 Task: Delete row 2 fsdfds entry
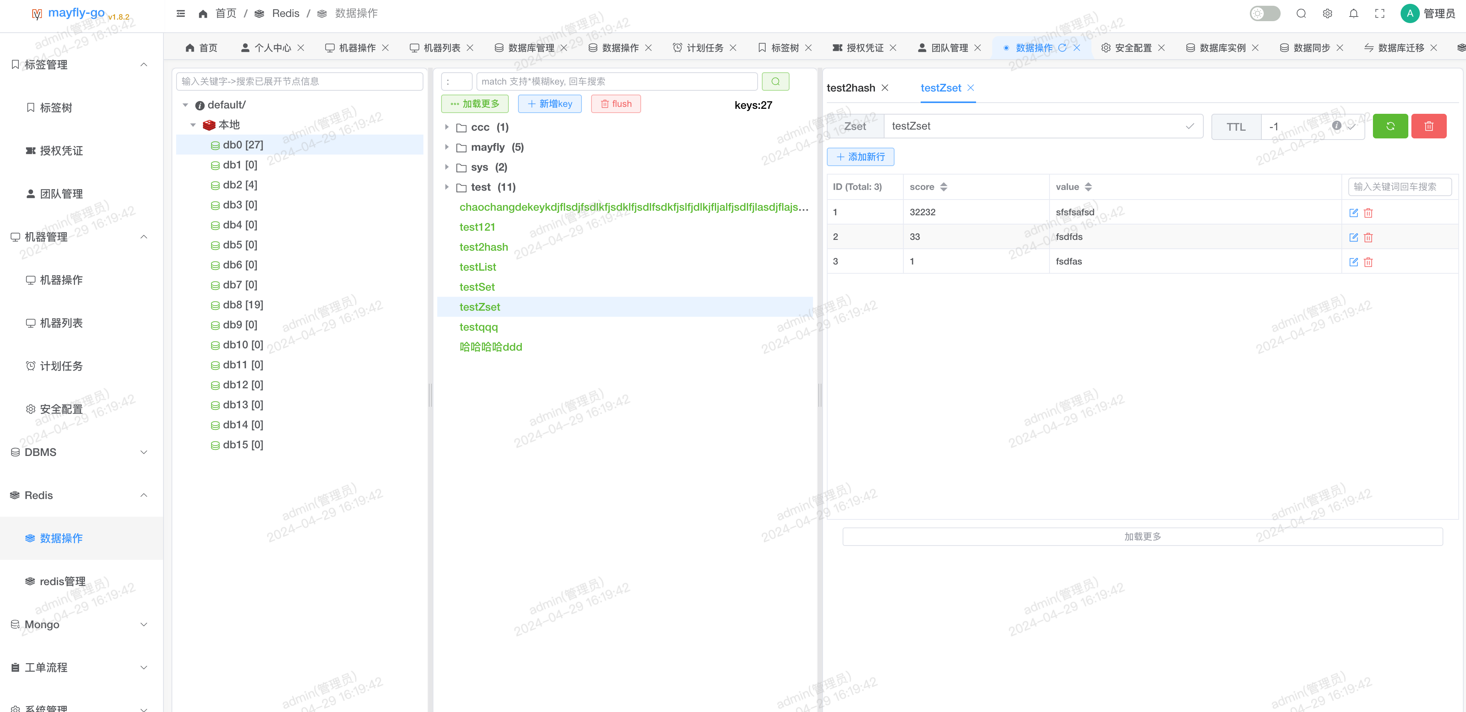point(1368,237)
